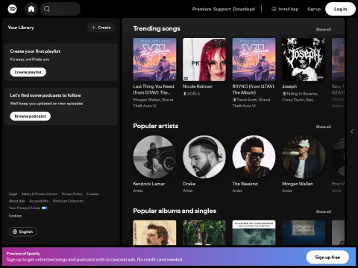Click the Create playlist button
This screenshot has height=268, width=358.
point(28,72)
